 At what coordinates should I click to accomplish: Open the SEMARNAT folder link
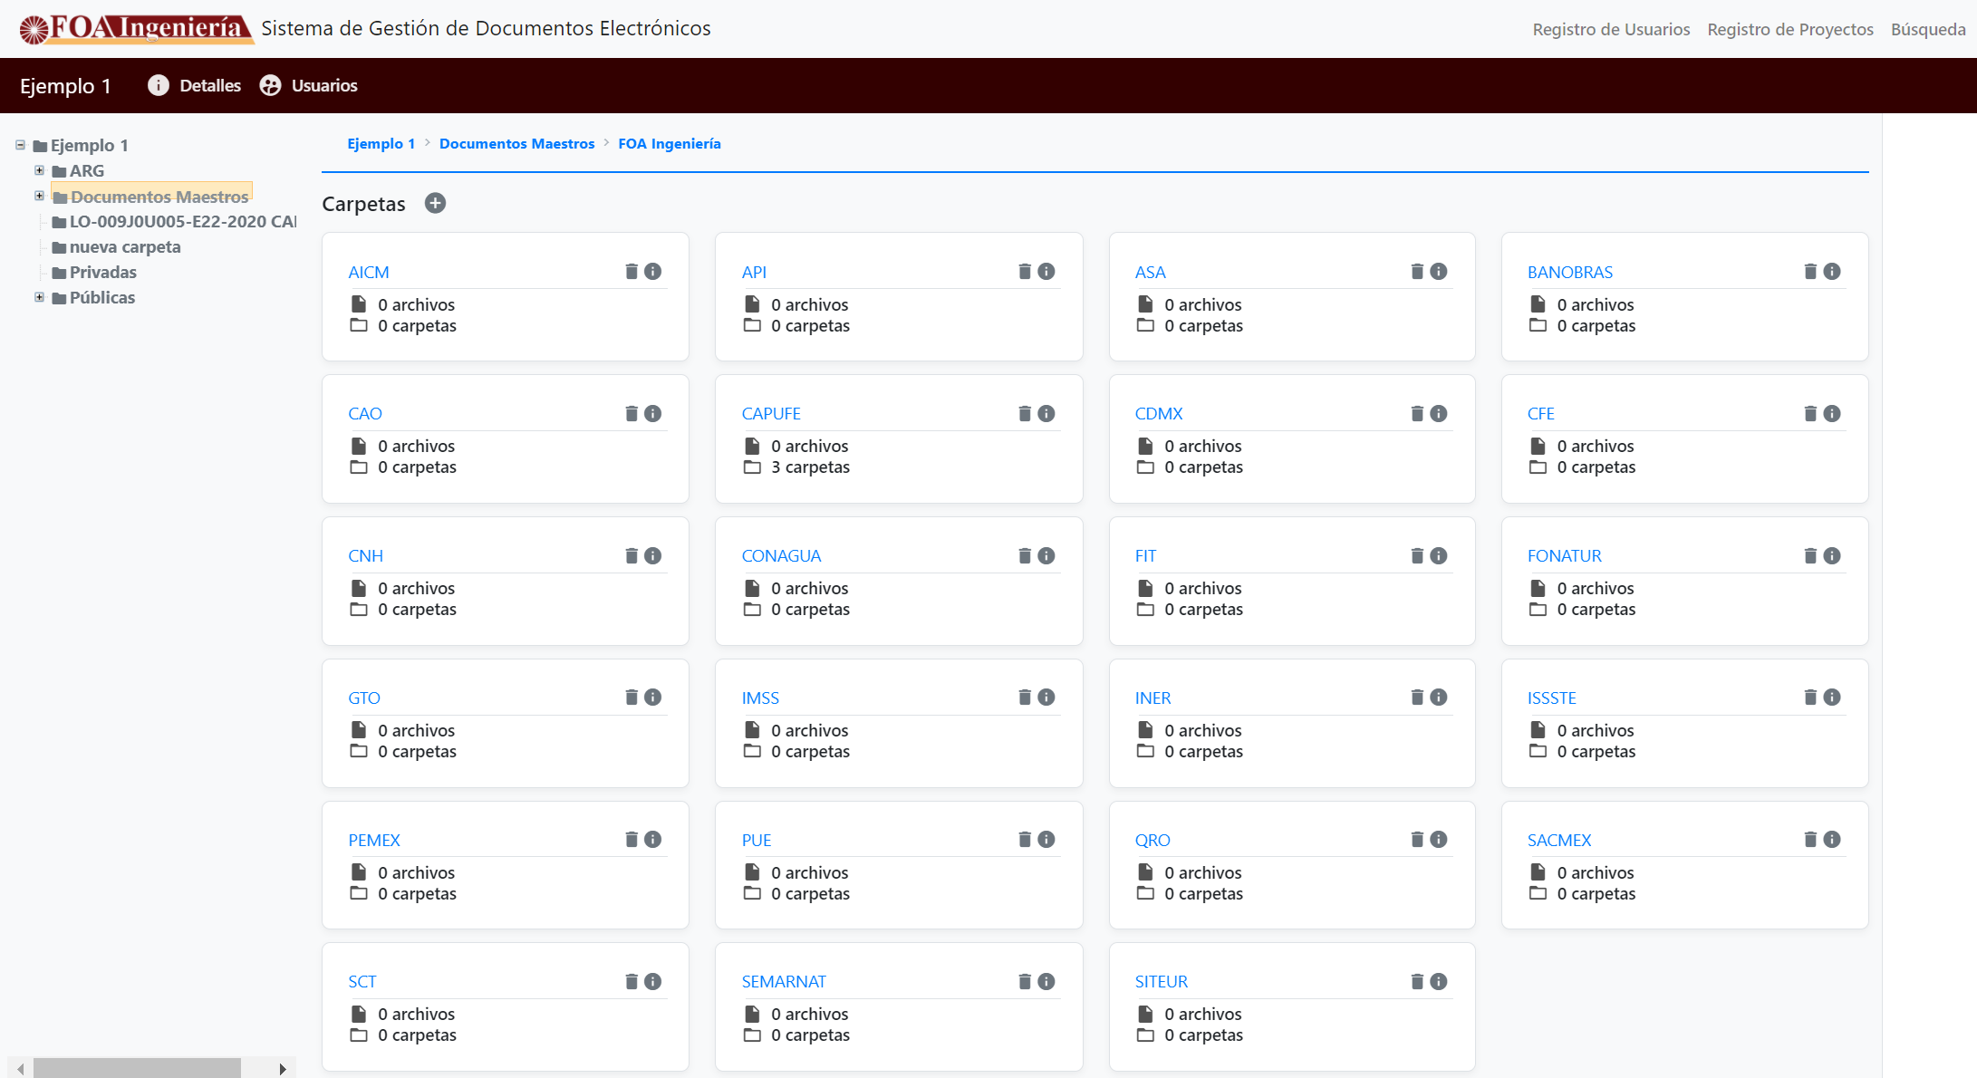784,982
